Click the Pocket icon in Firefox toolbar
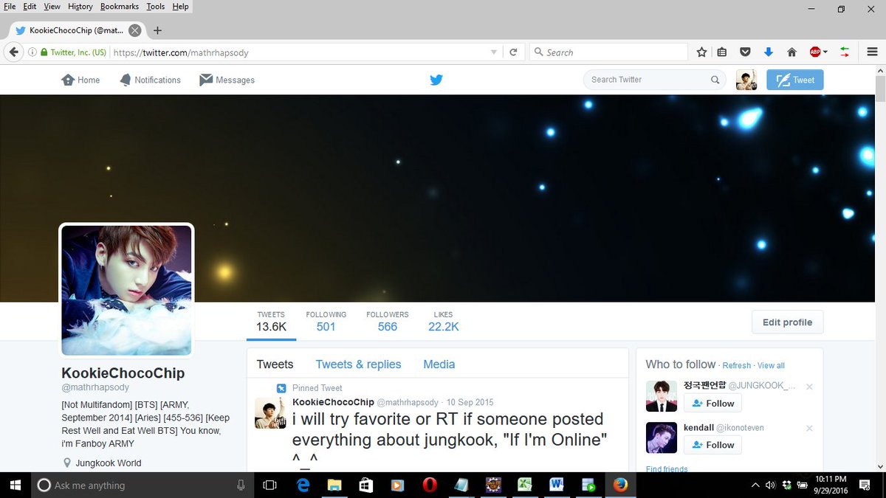This screenshot has height=498, width=886. click(x=746, y=52)
